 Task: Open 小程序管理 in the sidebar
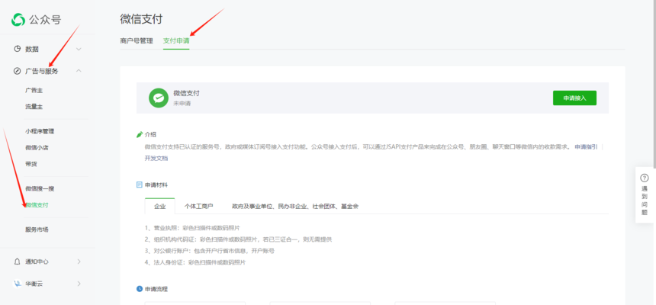[x=40, y=131]
